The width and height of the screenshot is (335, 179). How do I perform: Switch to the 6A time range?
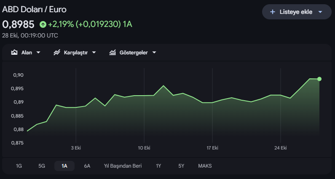(87, 166)
